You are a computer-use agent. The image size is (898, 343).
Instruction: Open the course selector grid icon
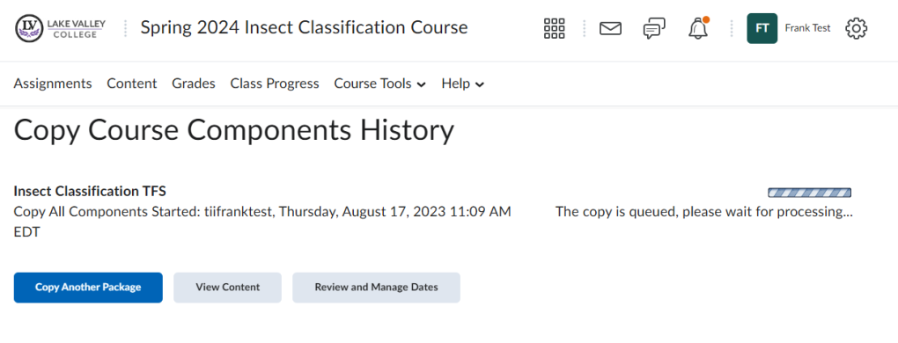(x=554, y=28)
